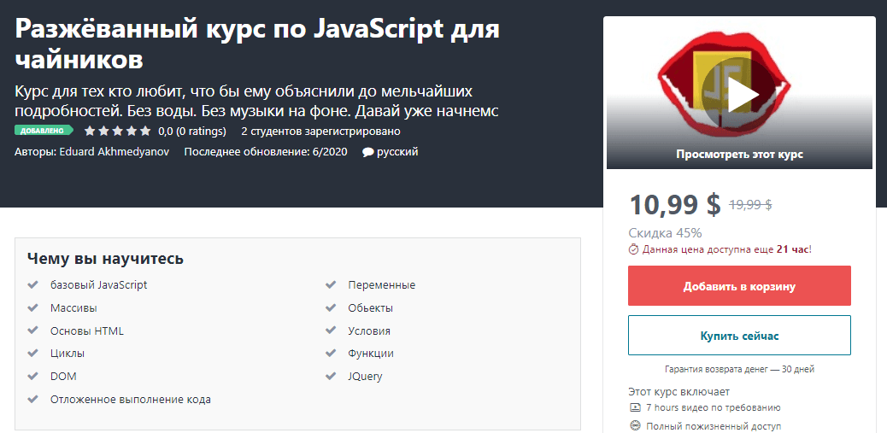The height and width of the screenshot is (433, 887).
Task: Click 'Полный пожизненный доступ' text
Action: (x=714, y=426)
